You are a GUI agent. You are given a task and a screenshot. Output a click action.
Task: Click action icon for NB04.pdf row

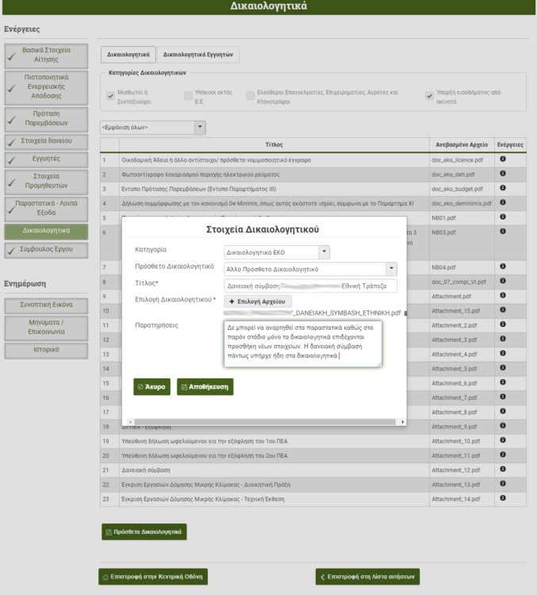503,267
